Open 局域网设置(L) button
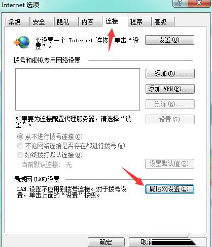 coord(169,189)
